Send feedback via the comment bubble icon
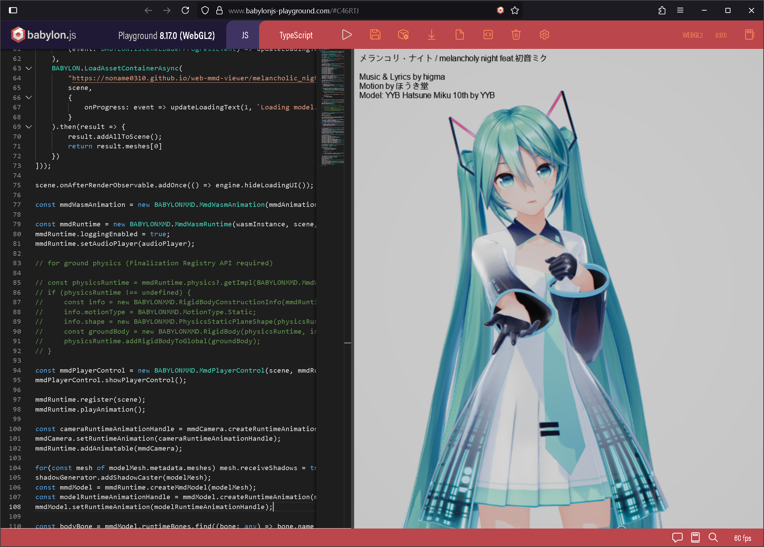Viewport: 764px width, 547px height. point(678,538)
